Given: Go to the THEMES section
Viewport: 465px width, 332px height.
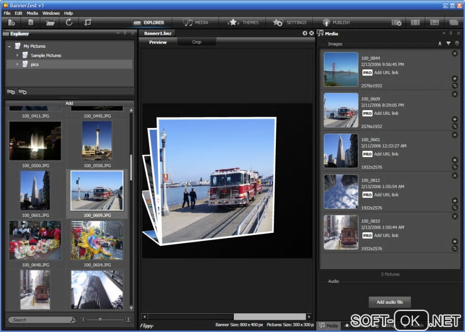Looking at the screenshot, I should (x=243, y=22).
